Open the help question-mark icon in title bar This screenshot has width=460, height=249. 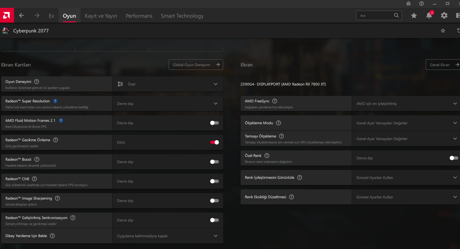tap(422, 4)
